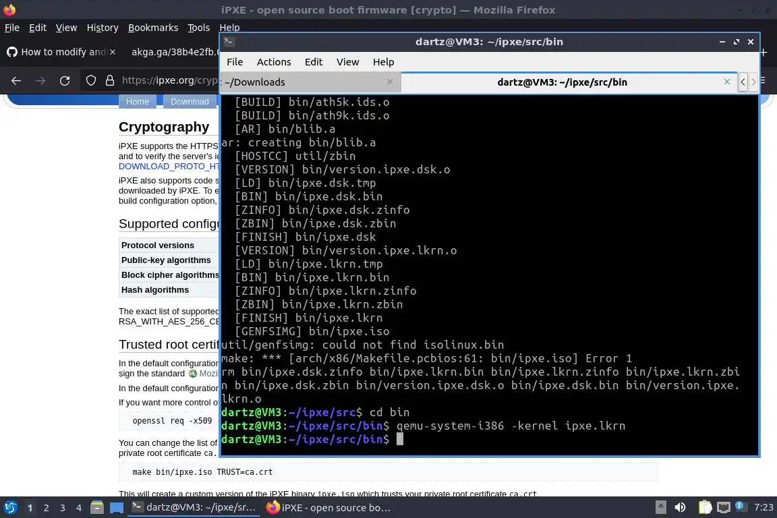Click the padlock site security icon
The height and width of the screenshot is (518, 777).
pos(110,80)
